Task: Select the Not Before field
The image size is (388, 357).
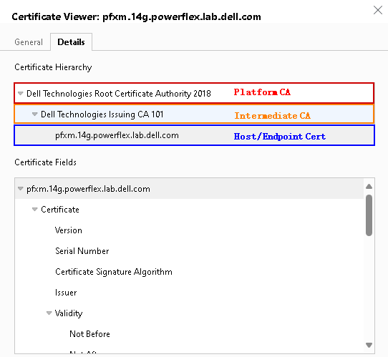Action: click(x=89, y=334)
